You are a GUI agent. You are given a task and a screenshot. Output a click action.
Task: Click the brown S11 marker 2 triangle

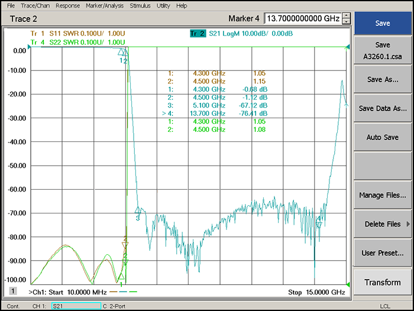(x=125, y=245)
